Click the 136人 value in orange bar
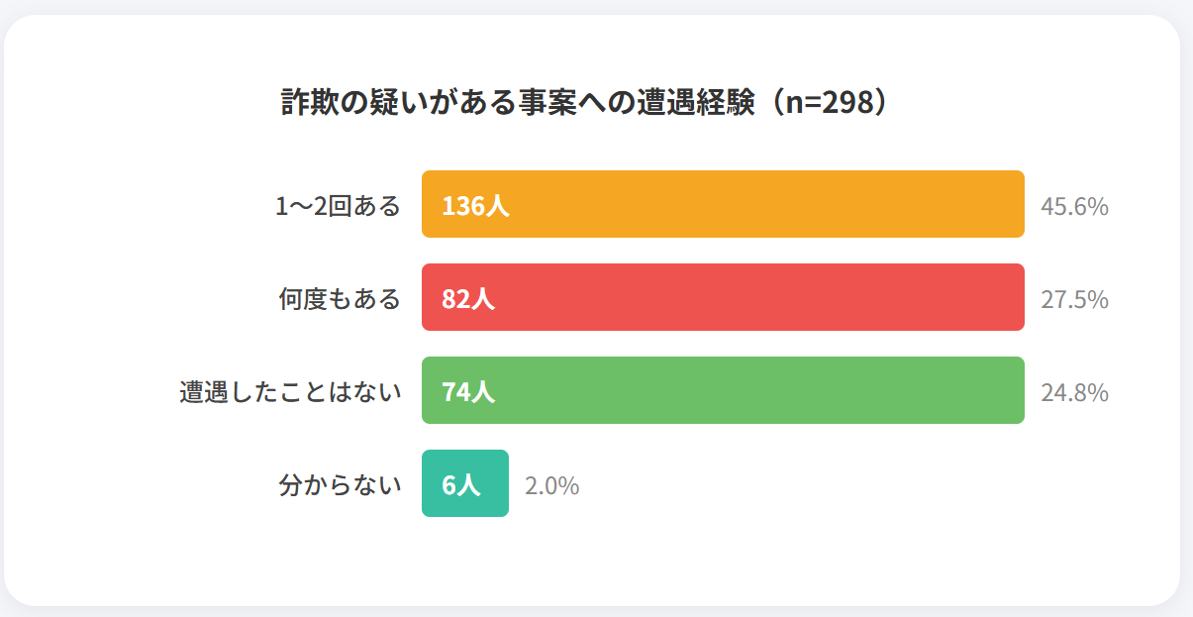 point(475,206)
